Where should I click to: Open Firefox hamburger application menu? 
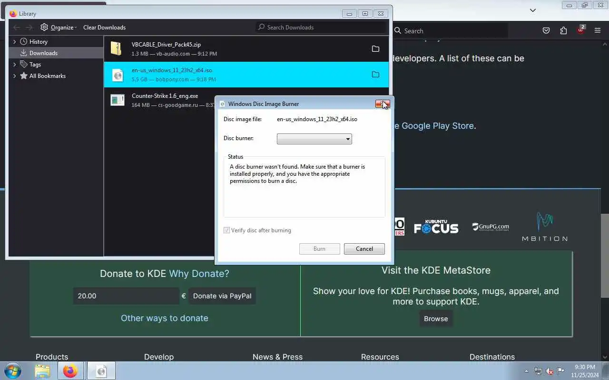tap(598, 31)
